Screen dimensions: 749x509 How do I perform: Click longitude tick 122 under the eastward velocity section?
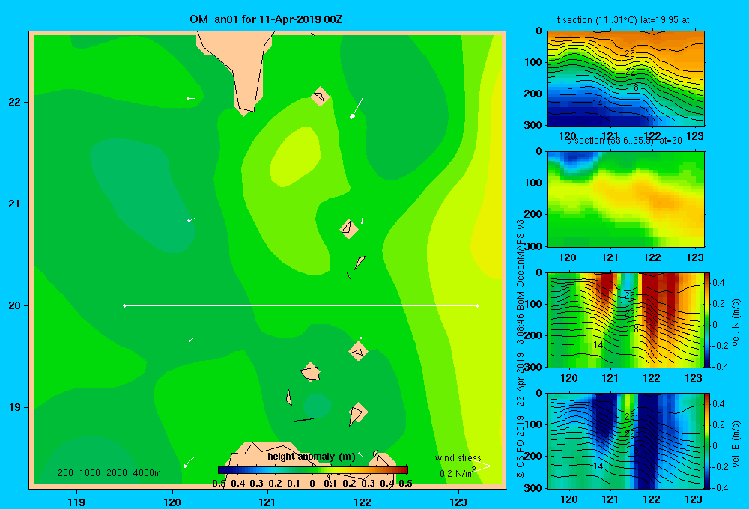click(x=652, y=499)
